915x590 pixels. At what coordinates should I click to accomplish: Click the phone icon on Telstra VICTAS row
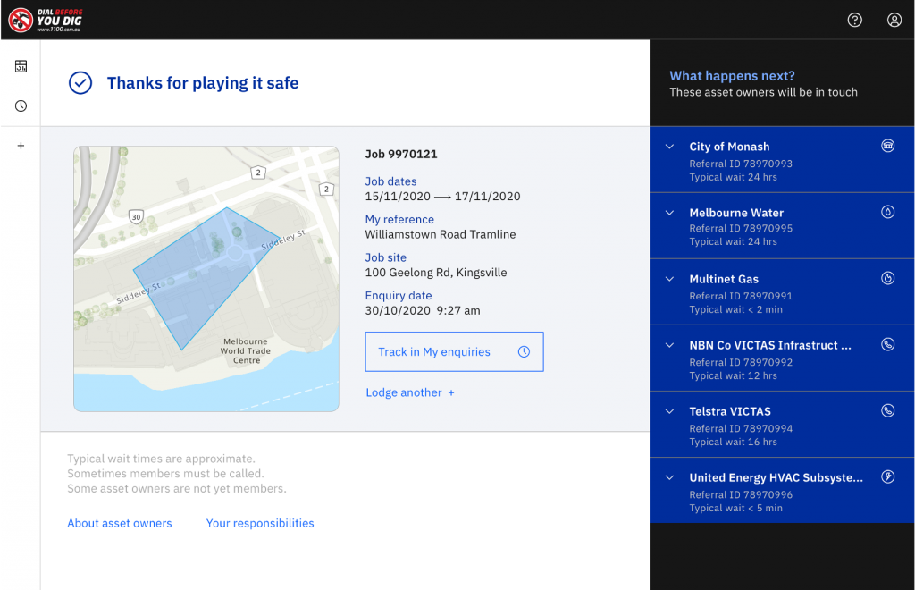(x=887, y=410)
